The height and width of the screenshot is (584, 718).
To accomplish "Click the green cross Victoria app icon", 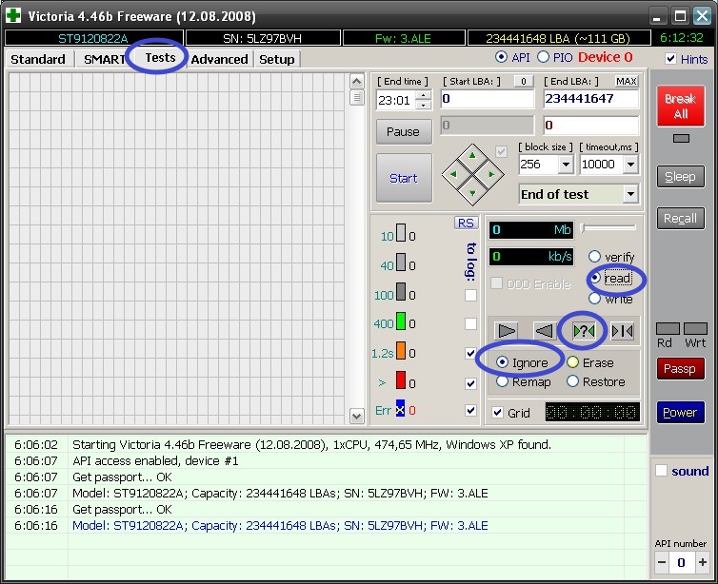I will 13,16.
